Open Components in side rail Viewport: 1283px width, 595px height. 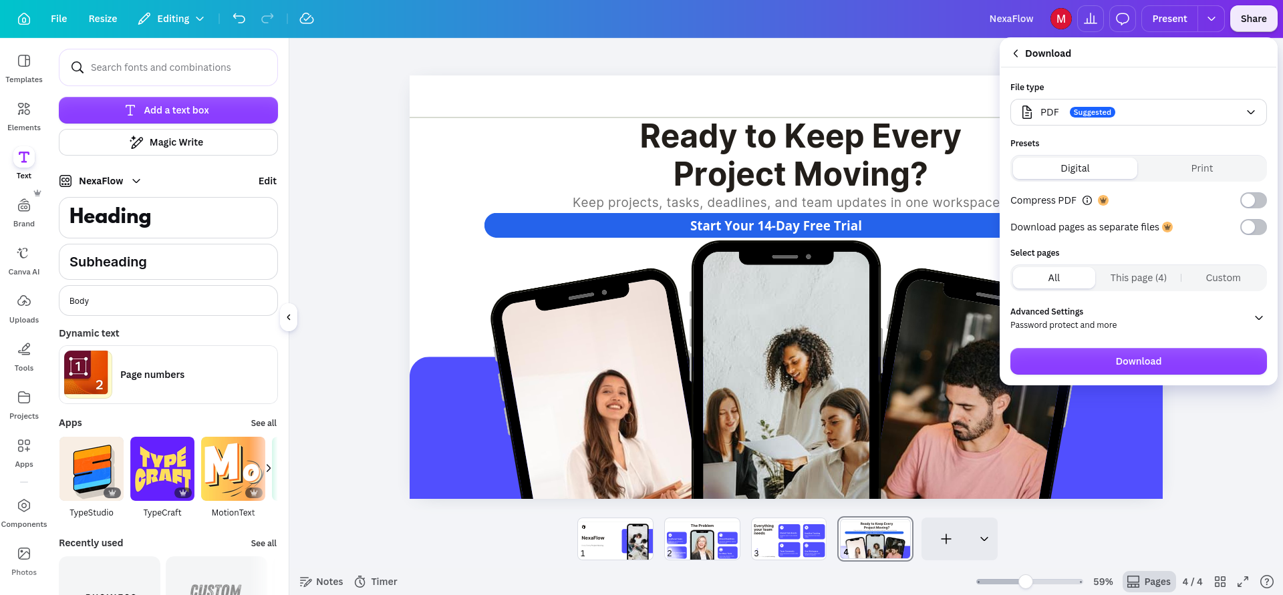[24, 513]
